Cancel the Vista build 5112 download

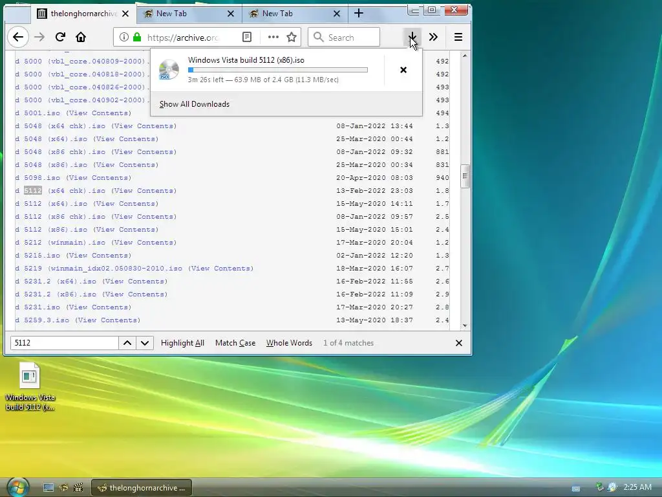click(403, 70)
